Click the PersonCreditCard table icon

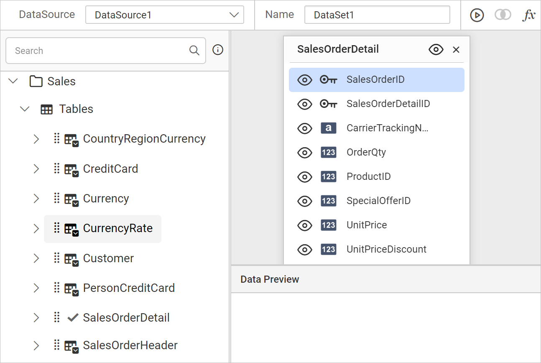click(71, 289)
